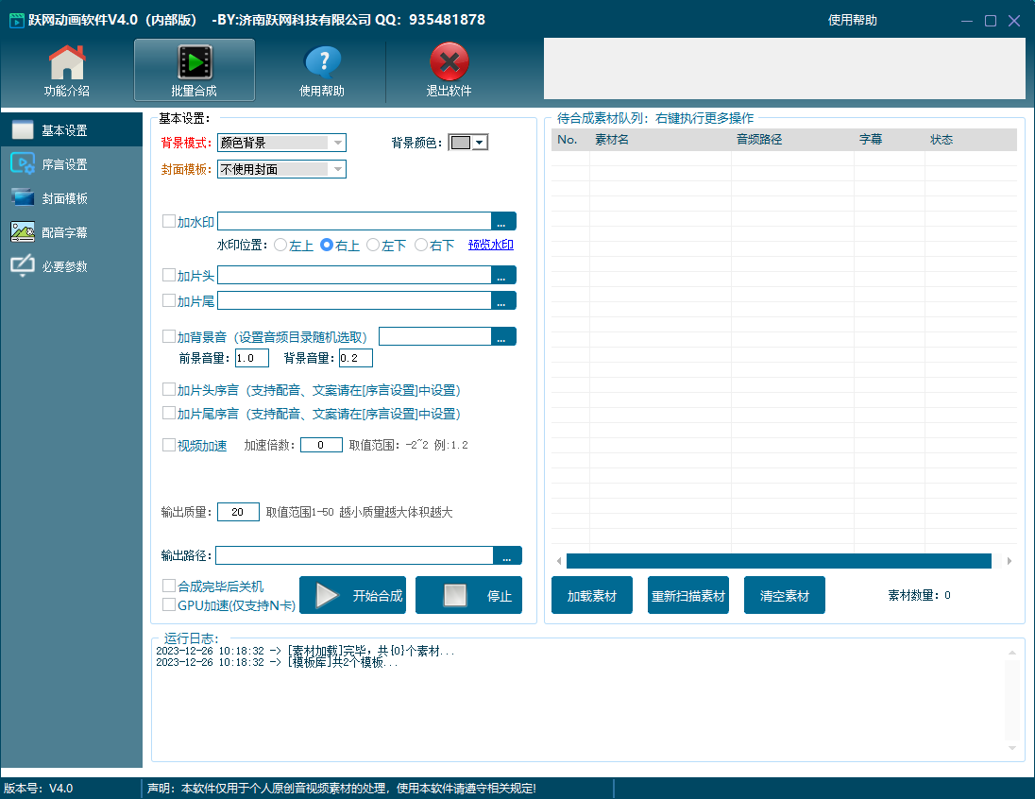This screenshot has width=1035, height=799.
Task: Click the 输出质量 input field
Action: click(x=238, y=512)
